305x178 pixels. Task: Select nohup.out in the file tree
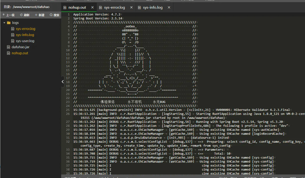[20, 53]
